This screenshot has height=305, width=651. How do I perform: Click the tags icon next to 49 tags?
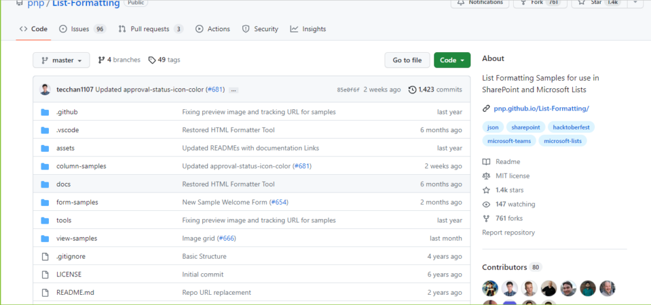pyautogui.click(x=152, y=60)
